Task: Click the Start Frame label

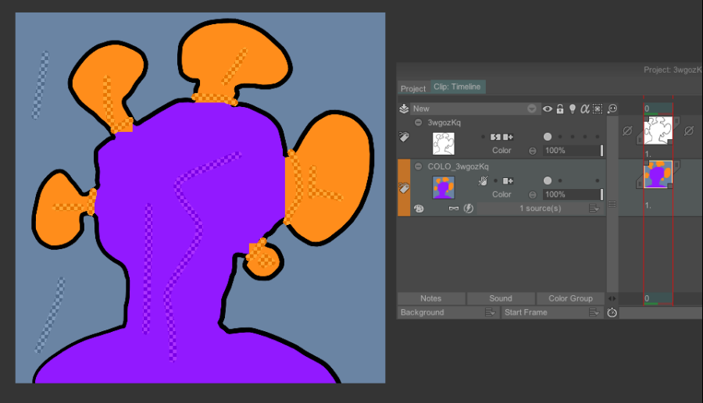Action: (526, 312)
